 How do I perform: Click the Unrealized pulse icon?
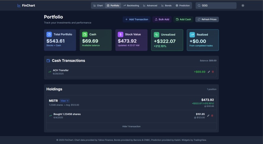tap(157, 35)
